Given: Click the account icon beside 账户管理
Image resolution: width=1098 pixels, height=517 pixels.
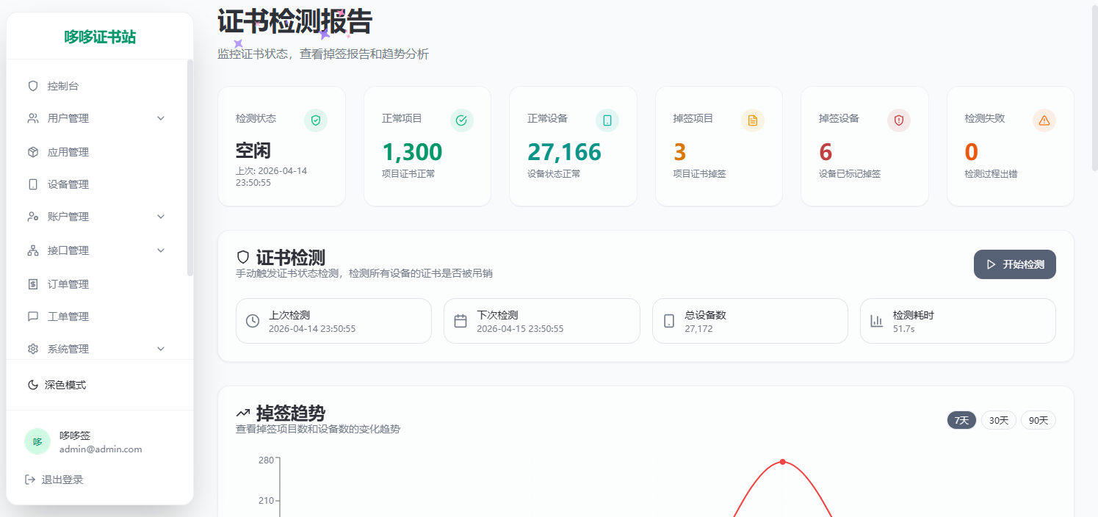Looking at the screenshot, I should pos(32,217).
